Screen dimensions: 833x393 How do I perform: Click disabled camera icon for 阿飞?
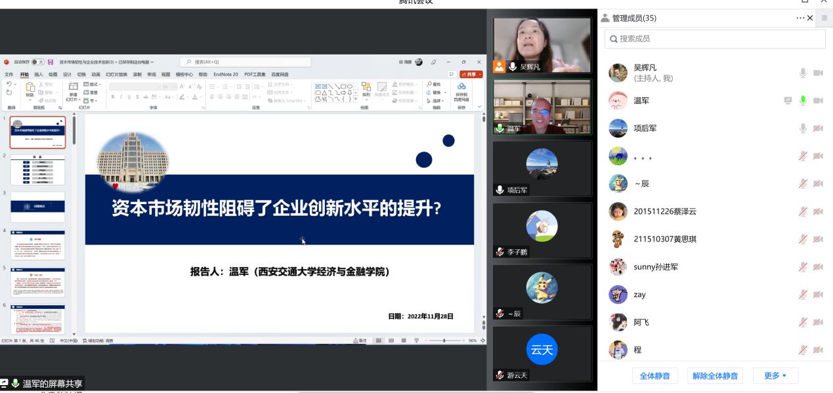pyautogui.click(x=818, y=322)
